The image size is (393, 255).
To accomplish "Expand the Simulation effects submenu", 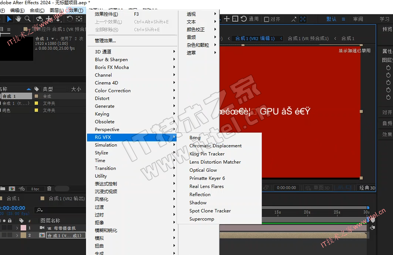I will (132, 145).
